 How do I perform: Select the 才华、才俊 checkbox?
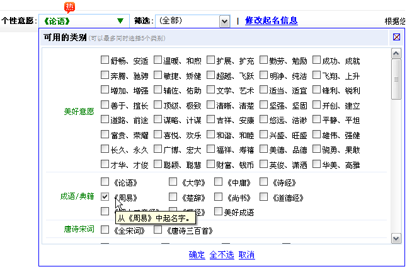105,164
